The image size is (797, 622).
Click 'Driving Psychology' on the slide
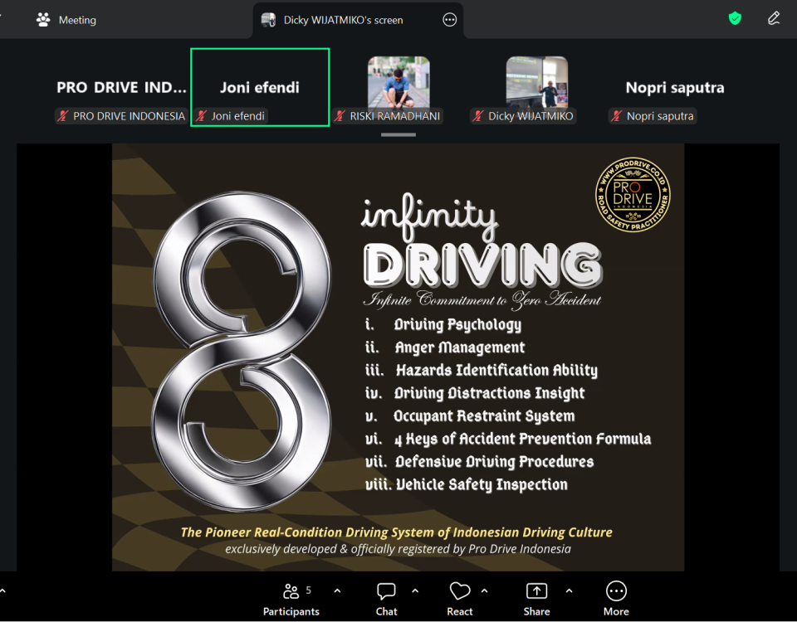point(457,325)
